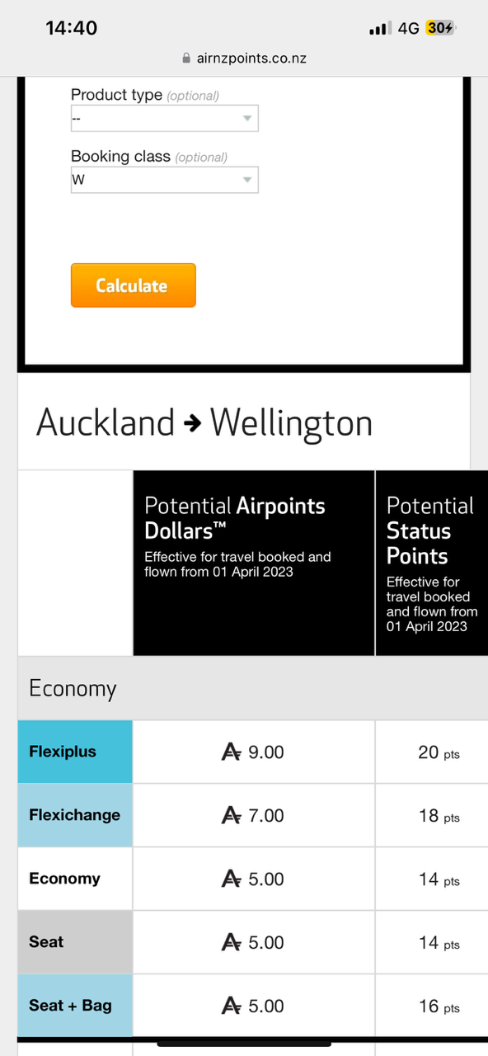Click the Economy section header
488x1056 pixels.
pos(253,689)
